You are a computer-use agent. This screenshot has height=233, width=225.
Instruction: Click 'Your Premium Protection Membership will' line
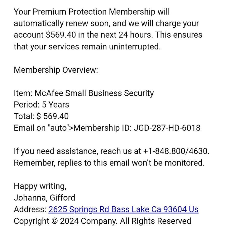(92, 12)
